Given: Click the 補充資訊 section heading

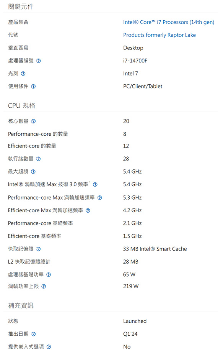Looking at the screenshot, I should click(x=21, y=305).
